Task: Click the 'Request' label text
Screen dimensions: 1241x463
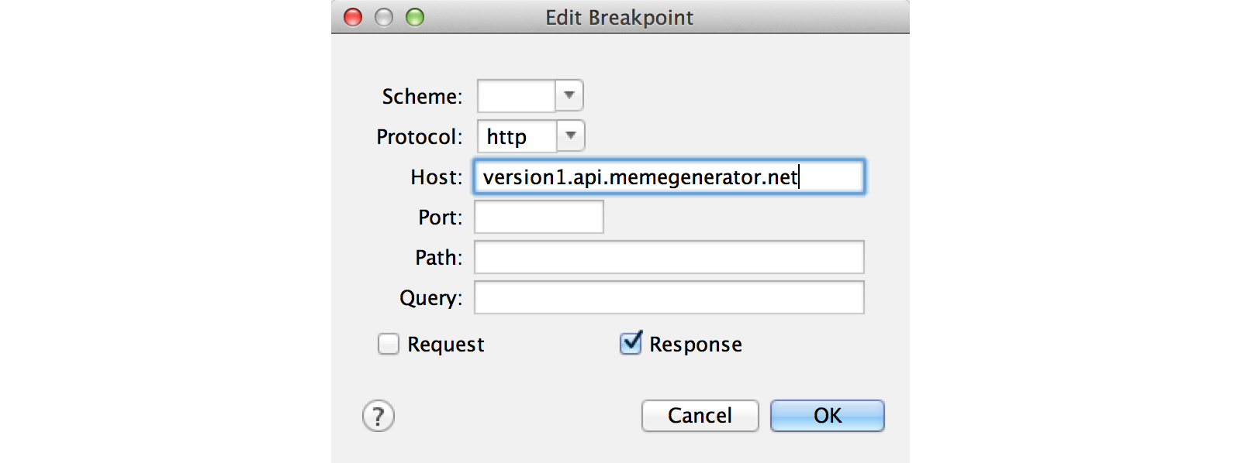Action: point(445,345)
